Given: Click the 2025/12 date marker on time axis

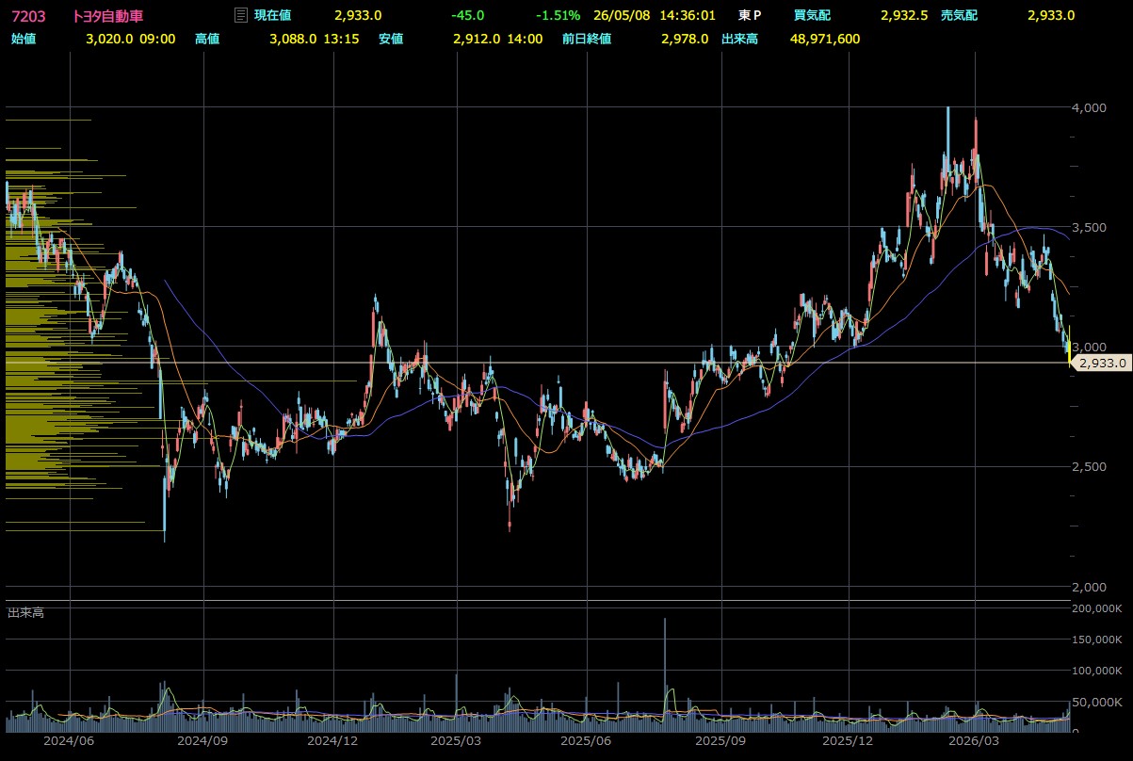Looking at the screenshot, I should tap(849, 742).
